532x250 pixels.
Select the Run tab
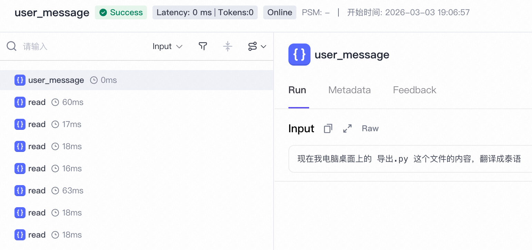click(x=297, y=90)
